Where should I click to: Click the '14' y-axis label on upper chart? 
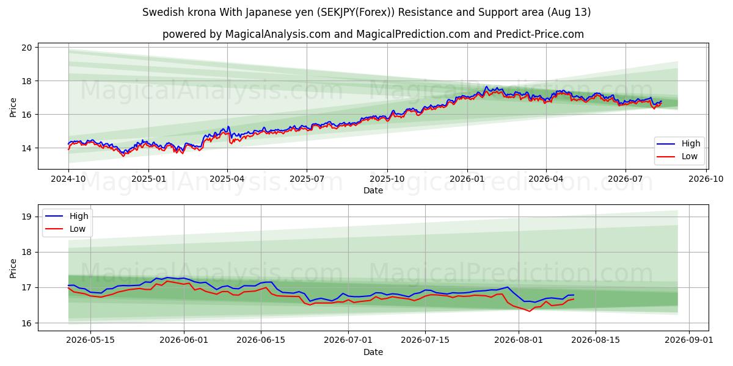pyautogui.click(x=27, y=148)
